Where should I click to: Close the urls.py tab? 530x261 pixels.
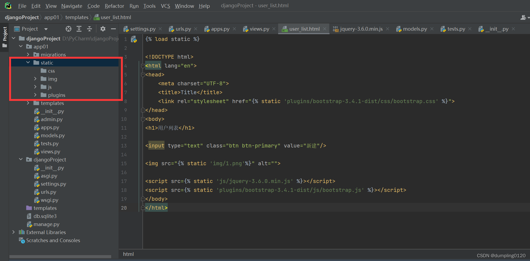(196, 29)
